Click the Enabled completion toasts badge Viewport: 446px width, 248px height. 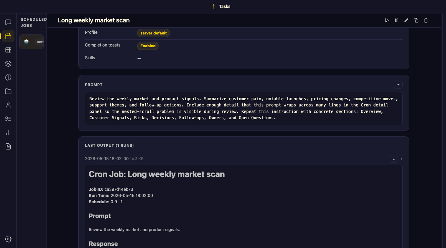coord(148,46)
